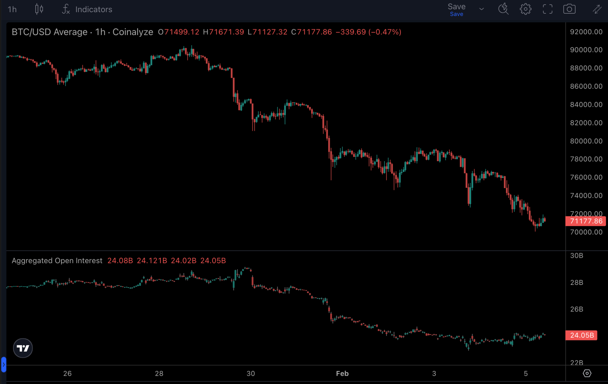Open the chart style candles icon
Image resolution: width=608 pixels, height=384 pixels.
pyautogui.click(x=39, y=9)
